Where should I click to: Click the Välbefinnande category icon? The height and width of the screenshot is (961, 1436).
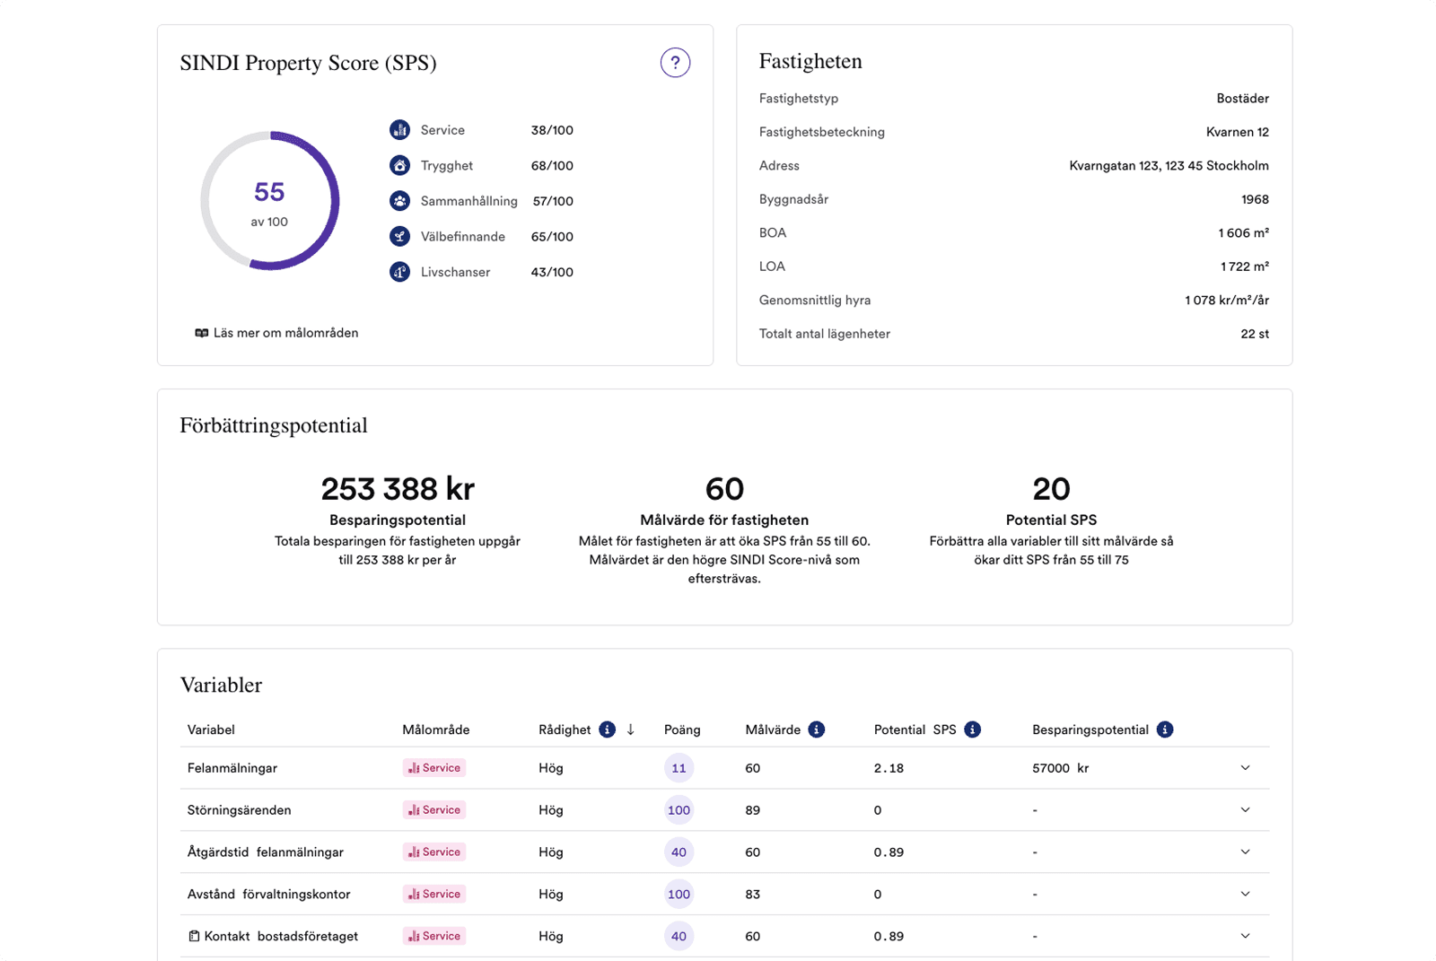399,237
